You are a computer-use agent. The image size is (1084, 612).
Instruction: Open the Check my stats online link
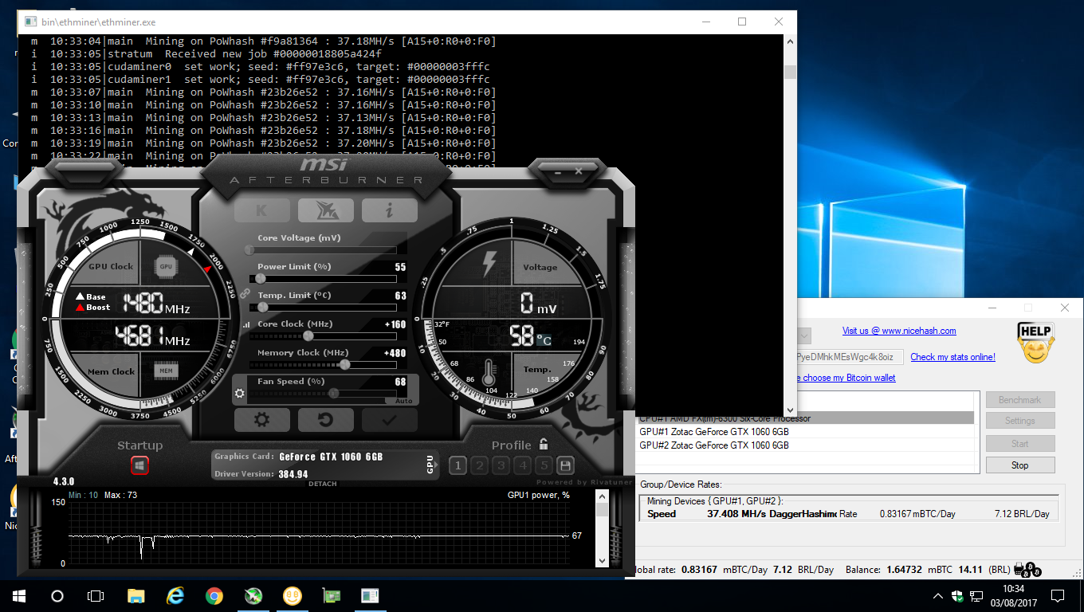click(x=952, y=357)
